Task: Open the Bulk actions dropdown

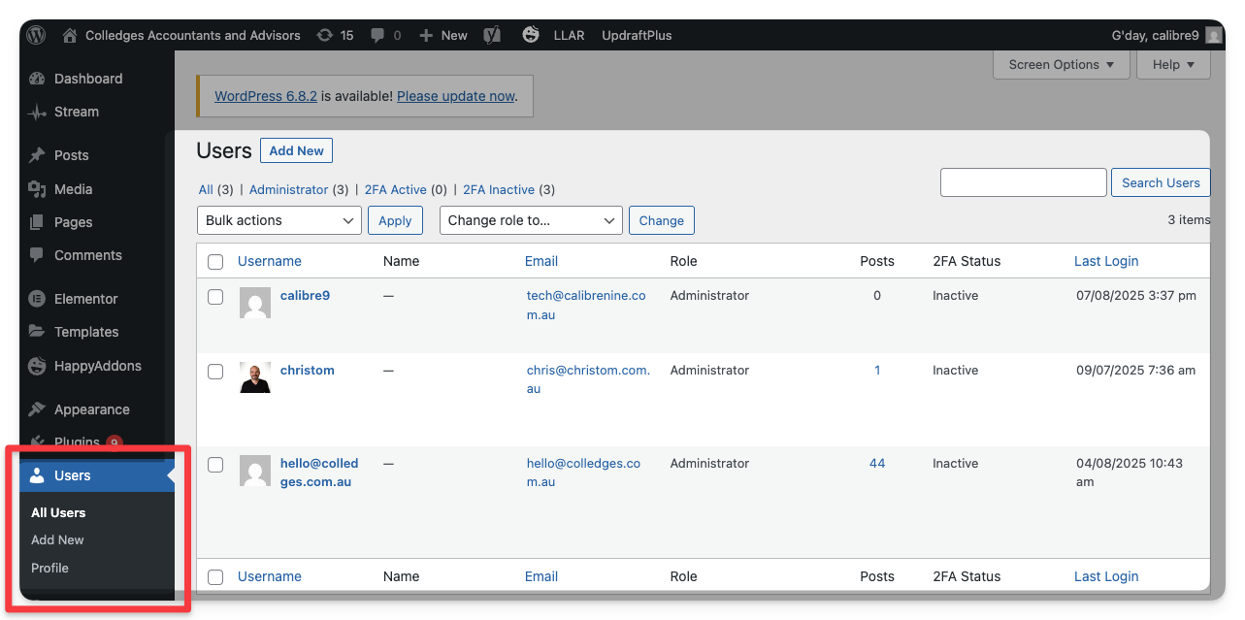Action: (279, 220)
